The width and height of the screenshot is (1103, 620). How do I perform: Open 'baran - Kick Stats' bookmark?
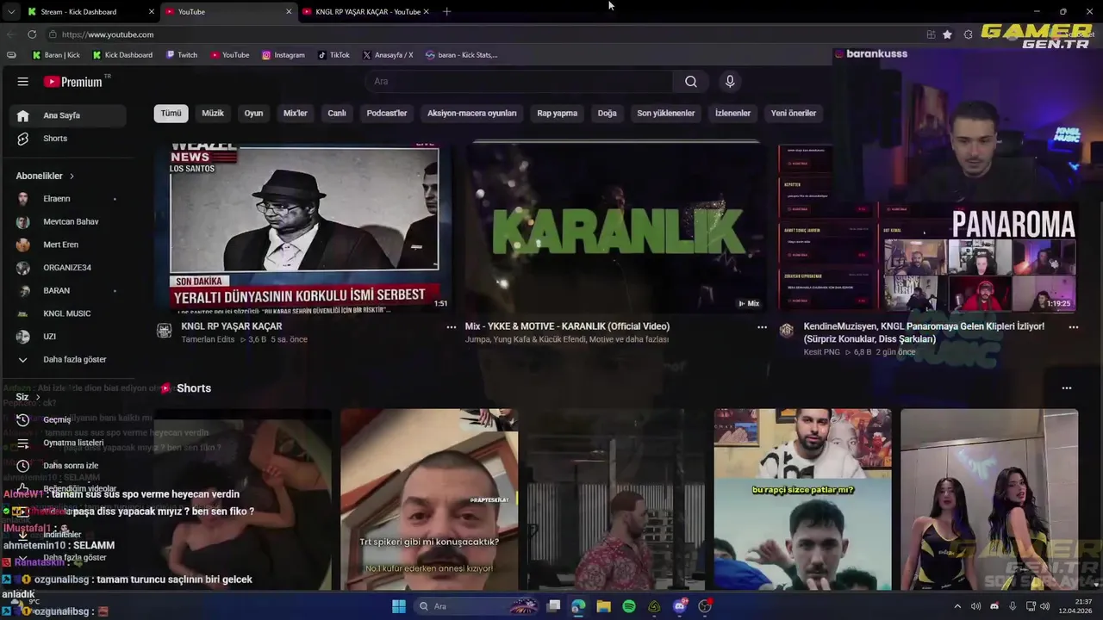[462, 55]
